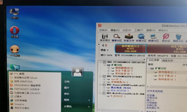Collapse the HD2:GeneralUSBFlashDisk node

100,85
